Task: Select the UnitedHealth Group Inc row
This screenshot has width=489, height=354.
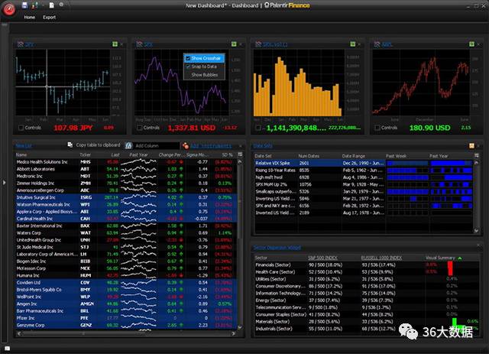Action: point(126,240)
